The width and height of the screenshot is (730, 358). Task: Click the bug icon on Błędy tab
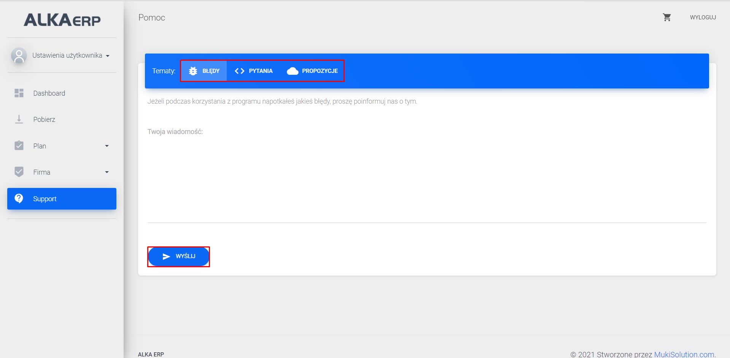click(193, 71)
